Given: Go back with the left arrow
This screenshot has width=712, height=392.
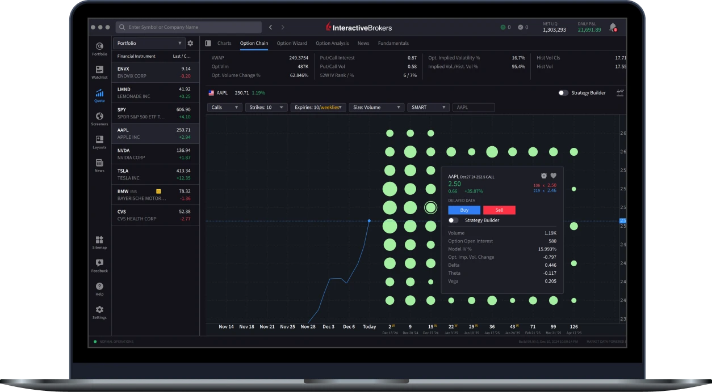Looking at the screenshot, I should [x=271, y=27].
